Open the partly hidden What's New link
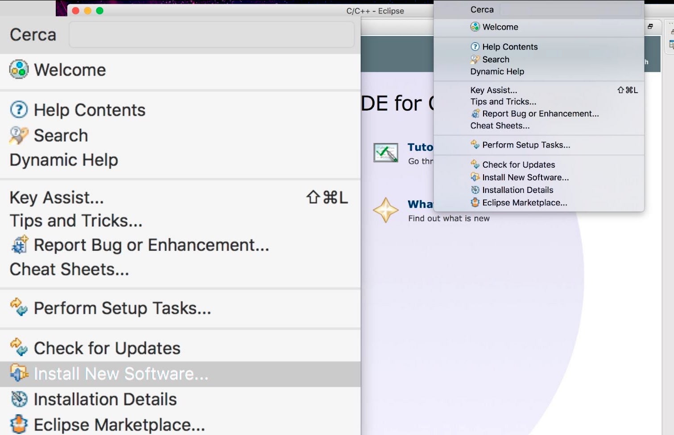Viewport: 674px width, 435px height. pyautogui.click(x=420, y=204)
